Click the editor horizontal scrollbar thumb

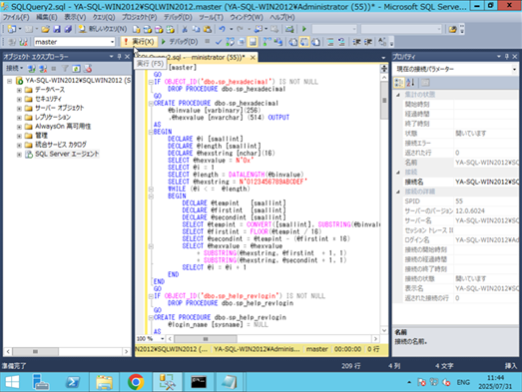coord(206,339)
